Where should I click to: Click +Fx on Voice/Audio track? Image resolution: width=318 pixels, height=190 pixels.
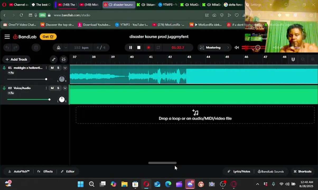(11, 93)
